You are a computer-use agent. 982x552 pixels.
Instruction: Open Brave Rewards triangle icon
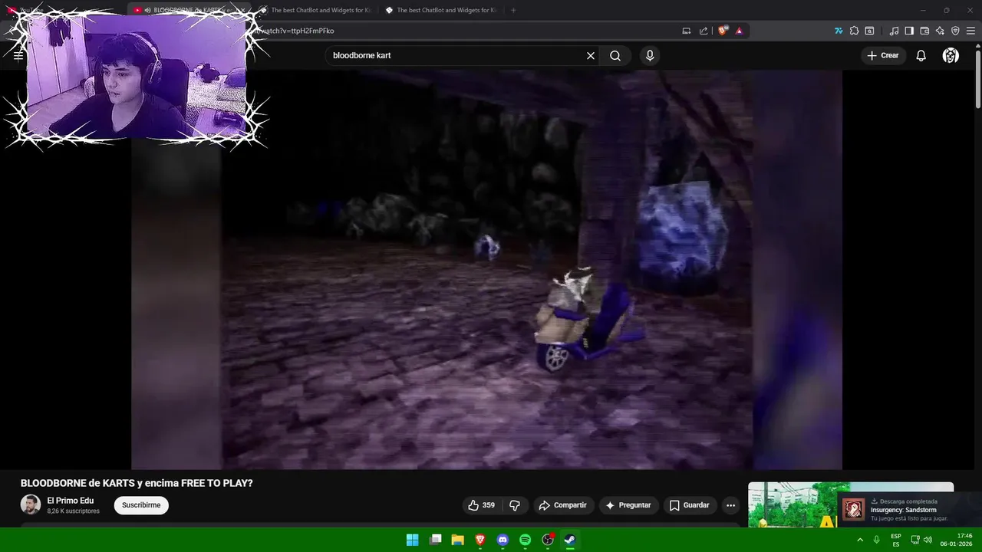point(739,31)
